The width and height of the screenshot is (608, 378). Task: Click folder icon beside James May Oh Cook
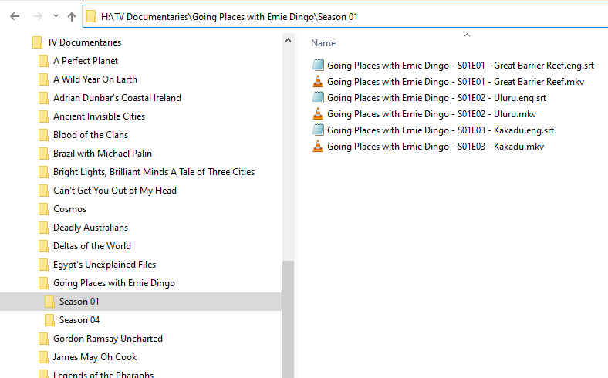click(43, 357)
